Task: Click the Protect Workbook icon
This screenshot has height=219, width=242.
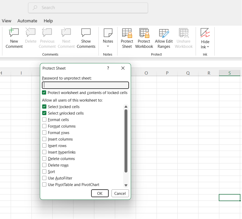Action: tap(144, 33)
